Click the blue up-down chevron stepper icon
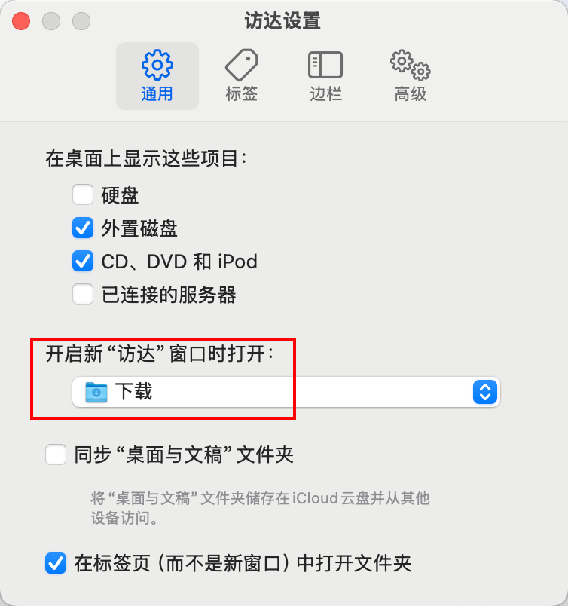The image size is (568, 606). coord(485,392)
